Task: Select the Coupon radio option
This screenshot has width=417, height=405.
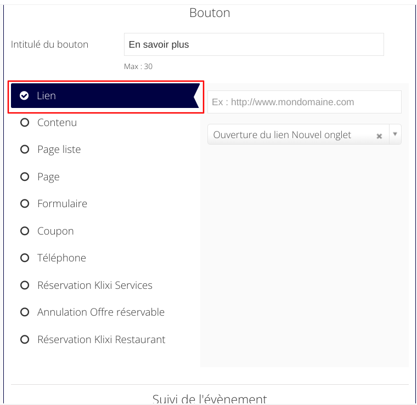Action: pos(24,231)
